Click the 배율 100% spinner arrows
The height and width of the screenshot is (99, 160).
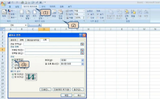tap(84, 18)
